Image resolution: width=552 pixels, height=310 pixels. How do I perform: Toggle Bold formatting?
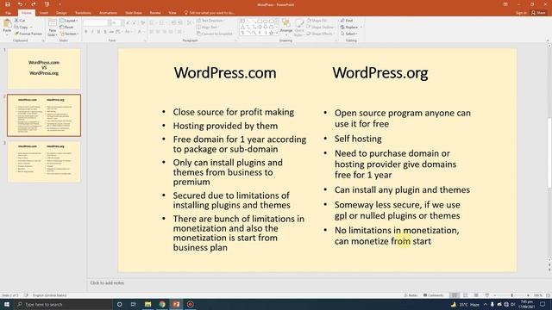[x=86, y=32]
